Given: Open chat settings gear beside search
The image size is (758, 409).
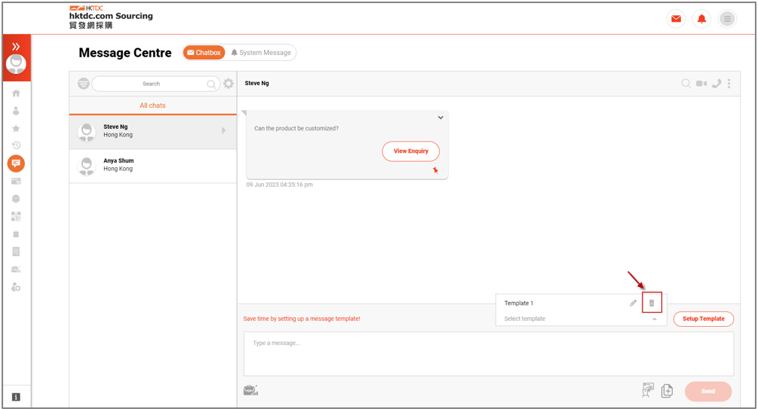Looking at the screenshot, I should pos(229,84).
